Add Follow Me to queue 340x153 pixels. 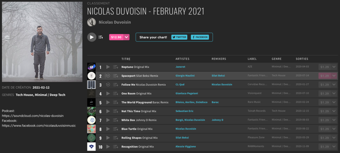[115, 85]
